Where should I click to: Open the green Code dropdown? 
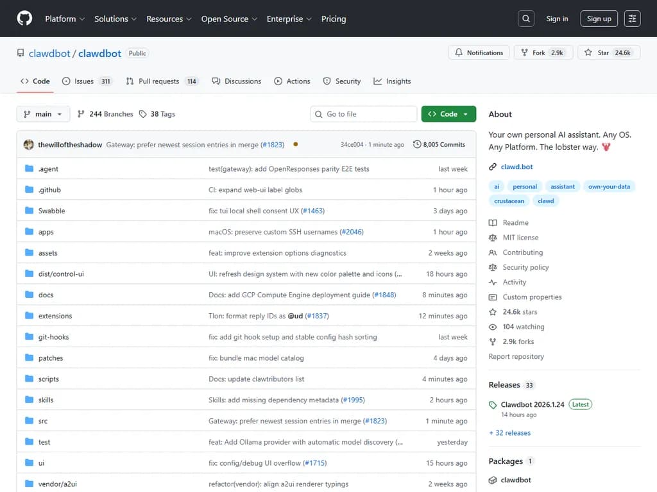point(448,114)
